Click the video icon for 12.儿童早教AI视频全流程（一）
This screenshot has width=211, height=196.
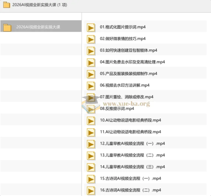coord(91,144)
